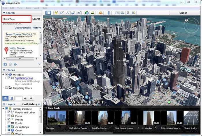Viewport: 202px width, 136px height.
Task: Click the red A marker for Willis Tower
Action: [x=6, y=50]
